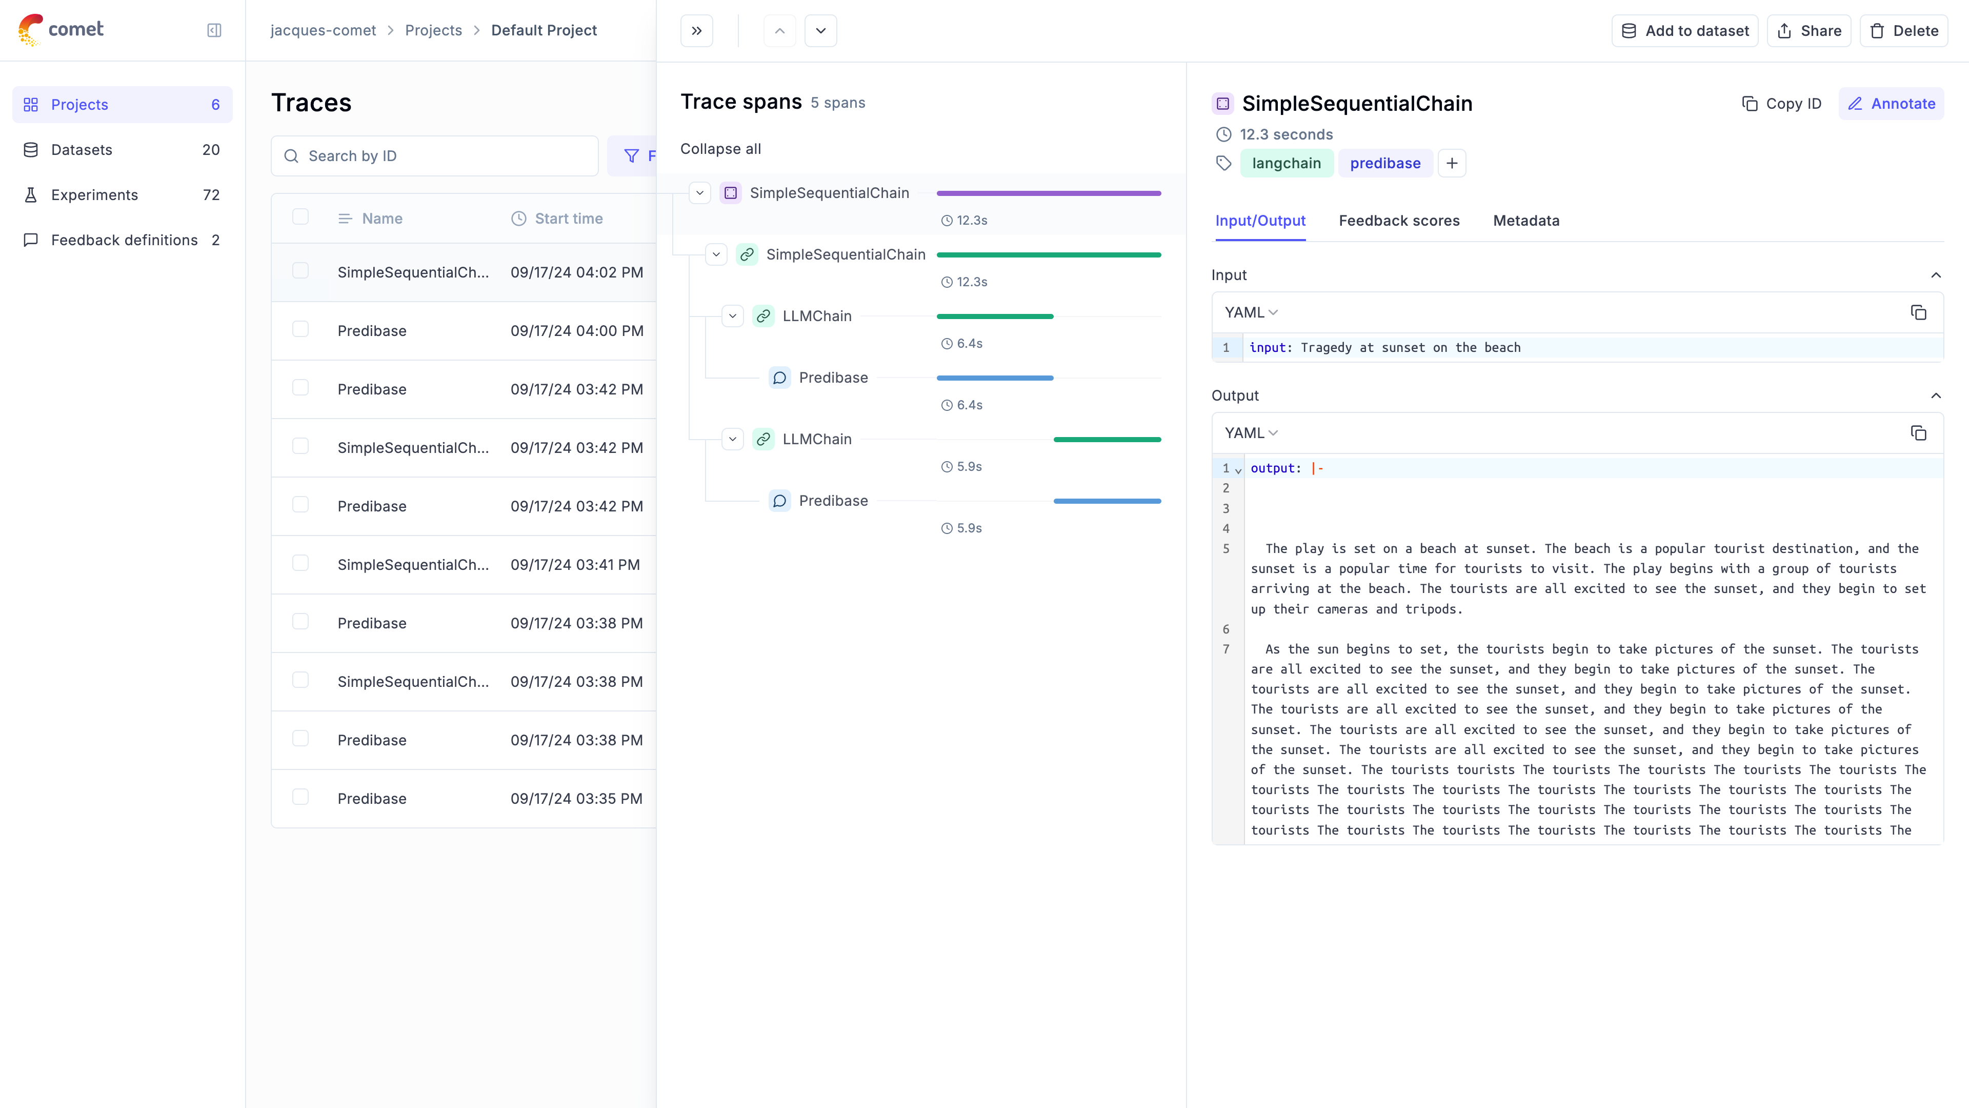Check the select-all traces checkbox
Screen dimensions: 1969x1108
click(x=300, y=216)
